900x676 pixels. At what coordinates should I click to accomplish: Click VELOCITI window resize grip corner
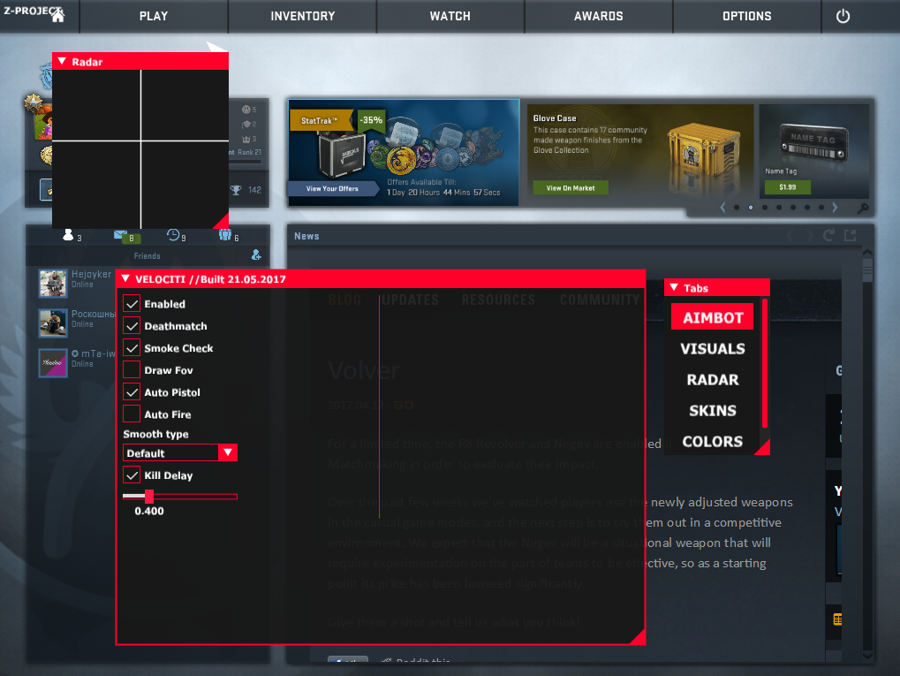(x=639, y=638)
